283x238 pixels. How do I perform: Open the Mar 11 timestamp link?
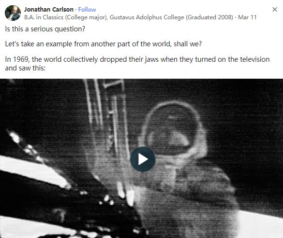click(x=247, y=17)
